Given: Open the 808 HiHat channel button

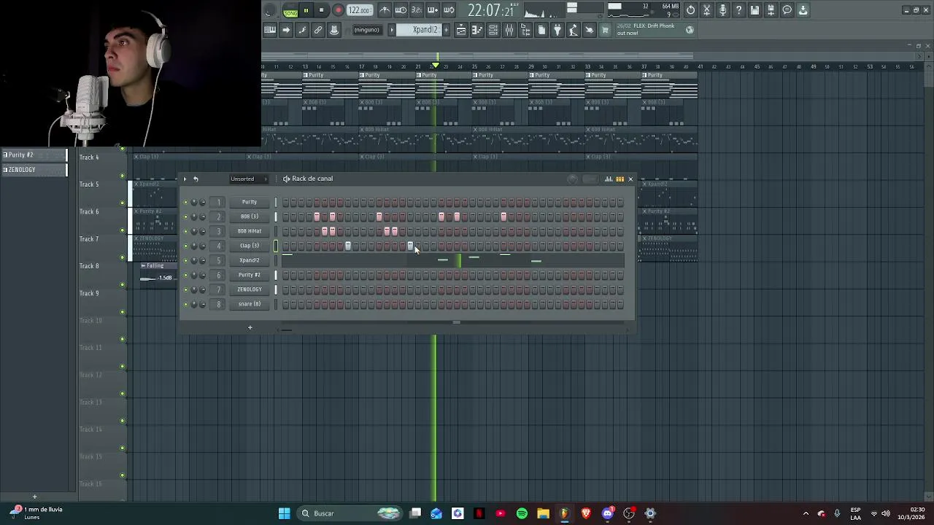Looking at the screenshot, I should (x=250, y=231).
